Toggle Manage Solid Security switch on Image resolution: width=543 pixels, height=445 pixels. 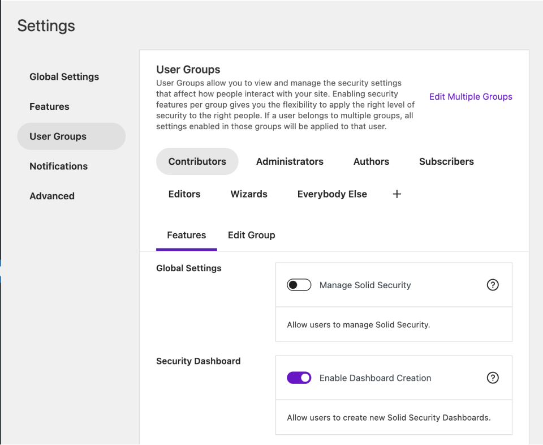click(x=299, y=285)
